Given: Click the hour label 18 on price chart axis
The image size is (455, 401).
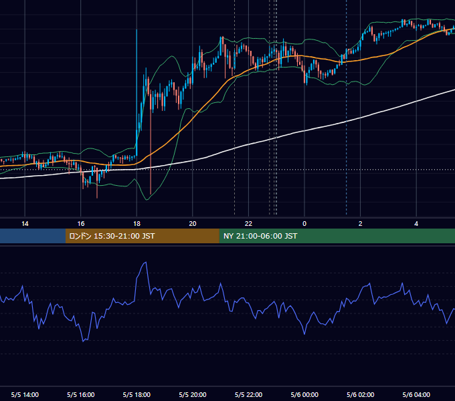Looking at the screenshot, I should click(136, 223).
